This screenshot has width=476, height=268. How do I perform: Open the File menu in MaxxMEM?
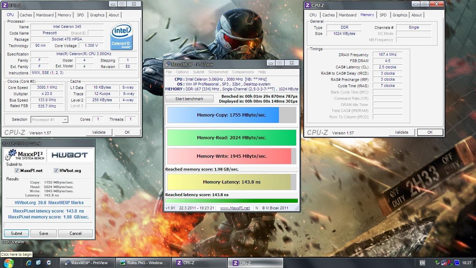[169, 72]
